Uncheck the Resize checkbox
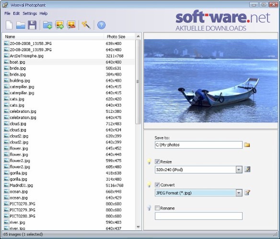This screenshot has width=280, height=239. click(157, 162)
